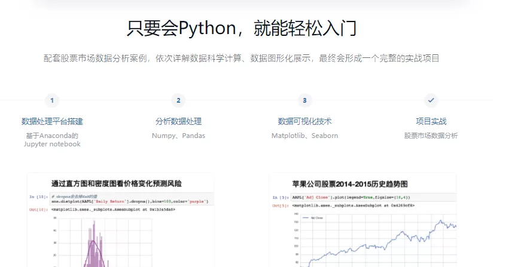Open the 分析数据处理 step title
509x267 pixels.
point(178,121)
